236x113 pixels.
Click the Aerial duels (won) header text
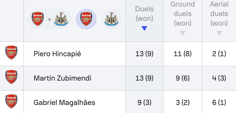click(219, 14)
